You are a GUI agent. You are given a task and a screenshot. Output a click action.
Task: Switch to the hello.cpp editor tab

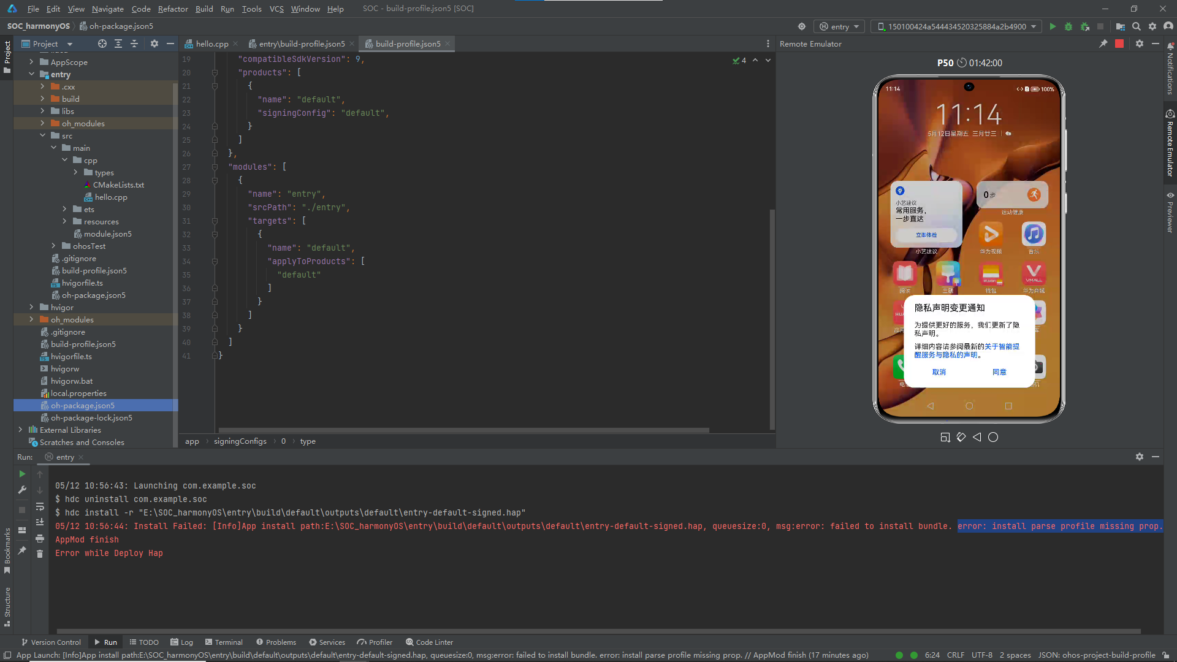tap(211, 44)
